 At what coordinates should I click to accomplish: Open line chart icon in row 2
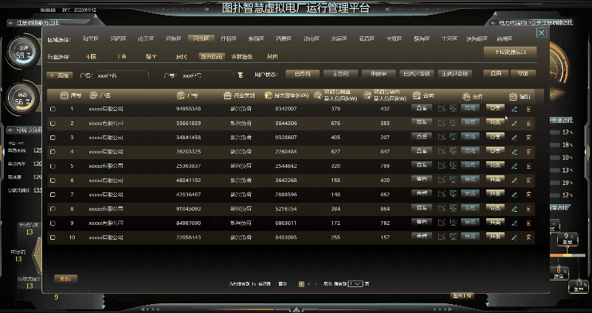(441, 123)
